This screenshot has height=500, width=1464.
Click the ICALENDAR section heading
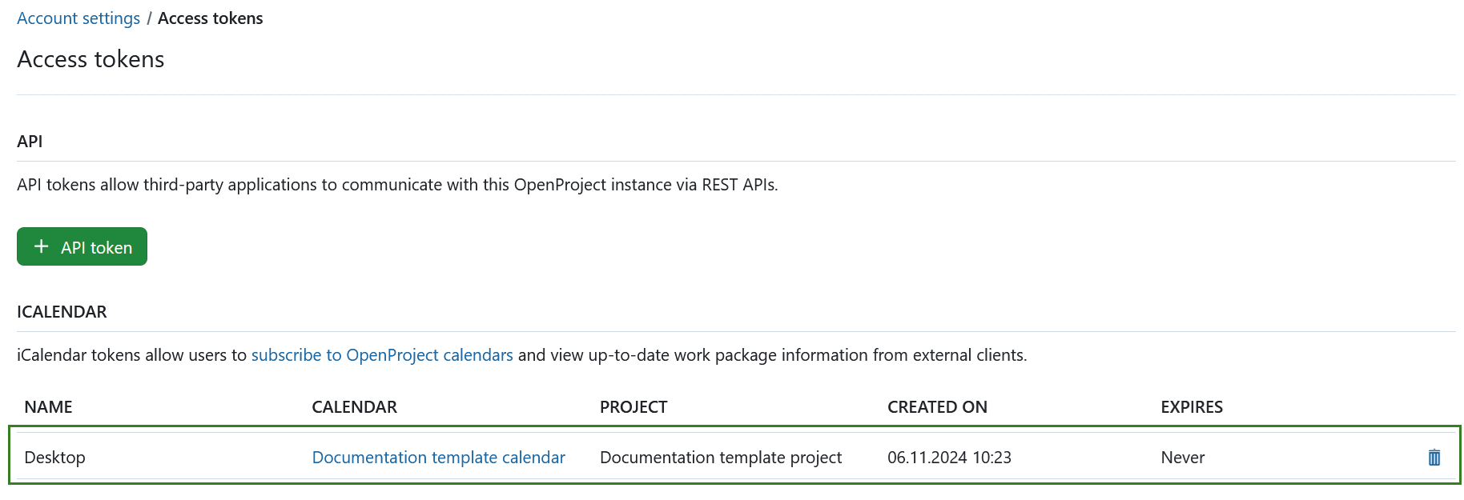62,312
